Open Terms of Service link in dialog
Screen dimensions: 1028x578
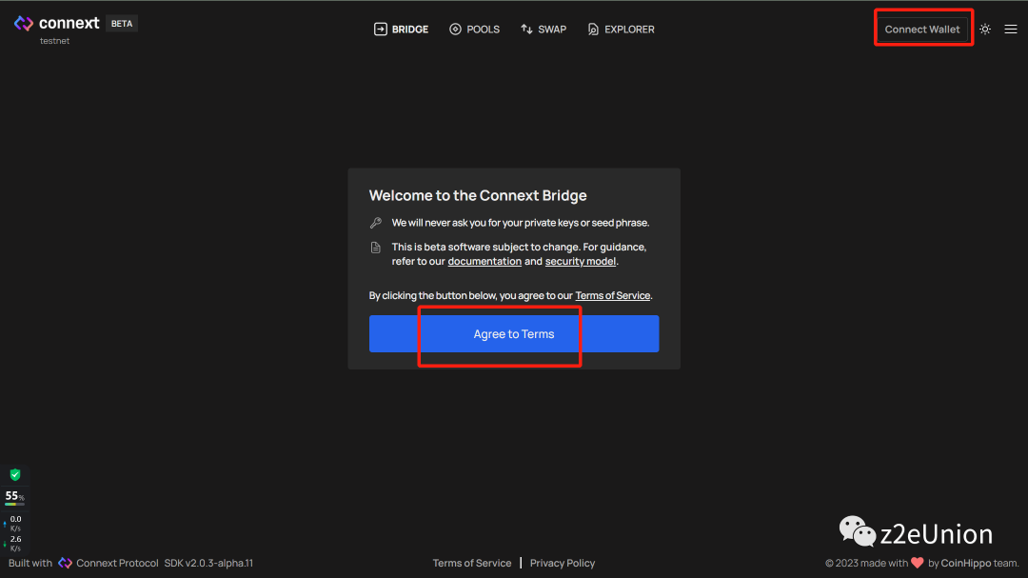point(612,296)
